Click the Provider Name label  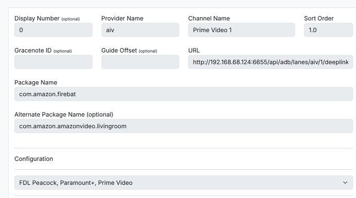click(122, 19)
